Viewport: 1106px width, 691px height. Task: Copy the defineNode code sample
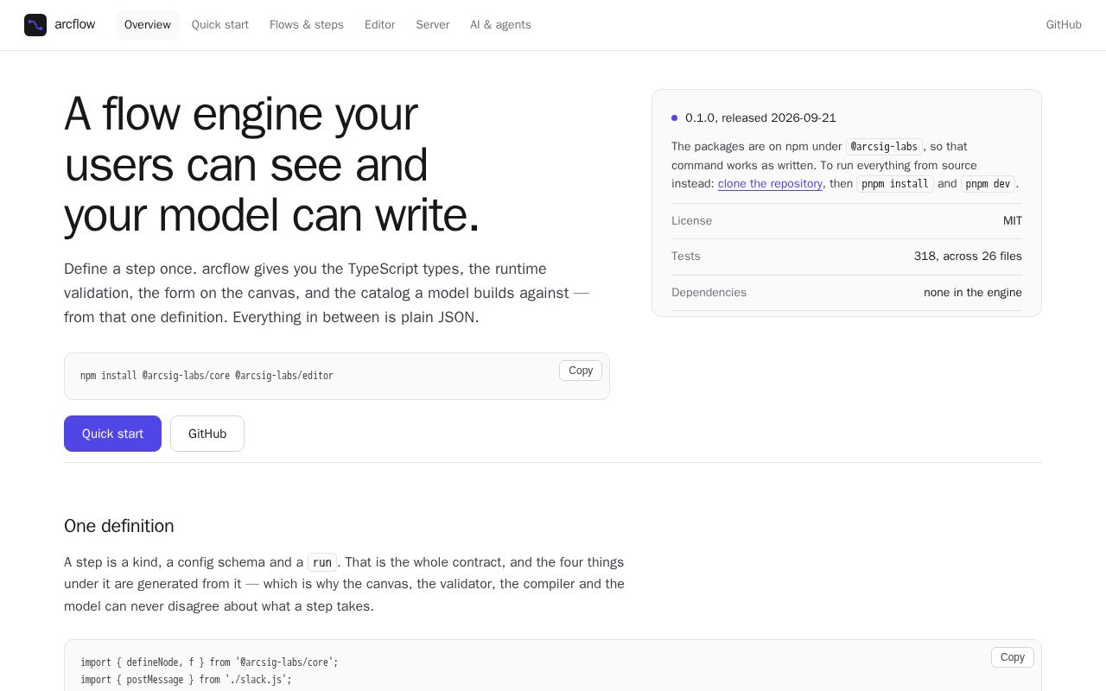[x=1013, y=657]
